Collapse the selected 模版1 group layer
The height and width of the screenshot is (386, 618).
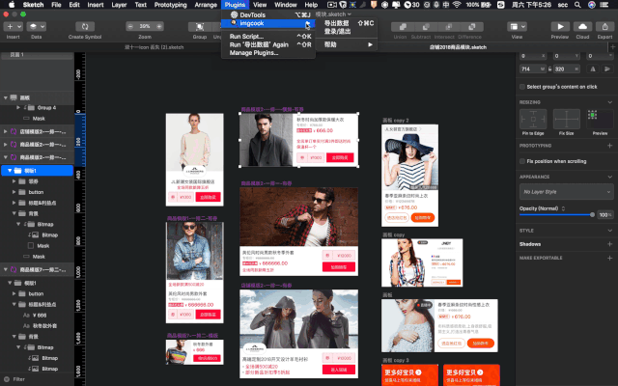[x=10, y=171]
